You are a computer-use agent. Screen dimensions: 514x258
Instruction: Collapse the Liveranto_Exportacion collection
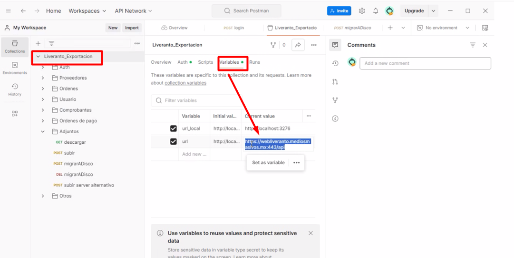[x=38, y=57]
